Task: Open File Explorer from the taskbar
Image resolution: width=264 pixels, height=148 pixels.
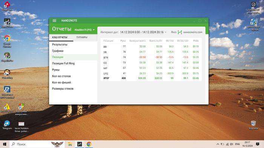Action: pyautogui.click(x=70, y=144)
